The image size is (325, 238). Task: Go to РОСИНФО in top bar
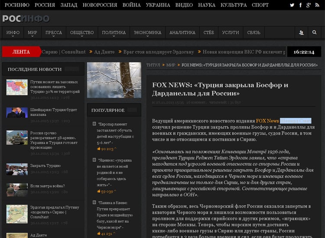[x=17, y=5]
